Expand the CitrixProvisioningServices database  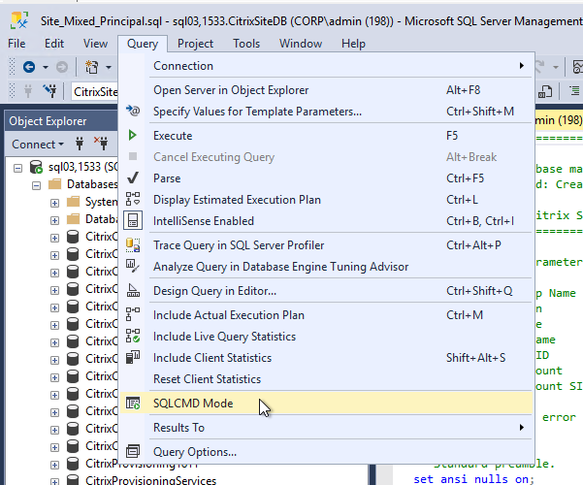54,481
